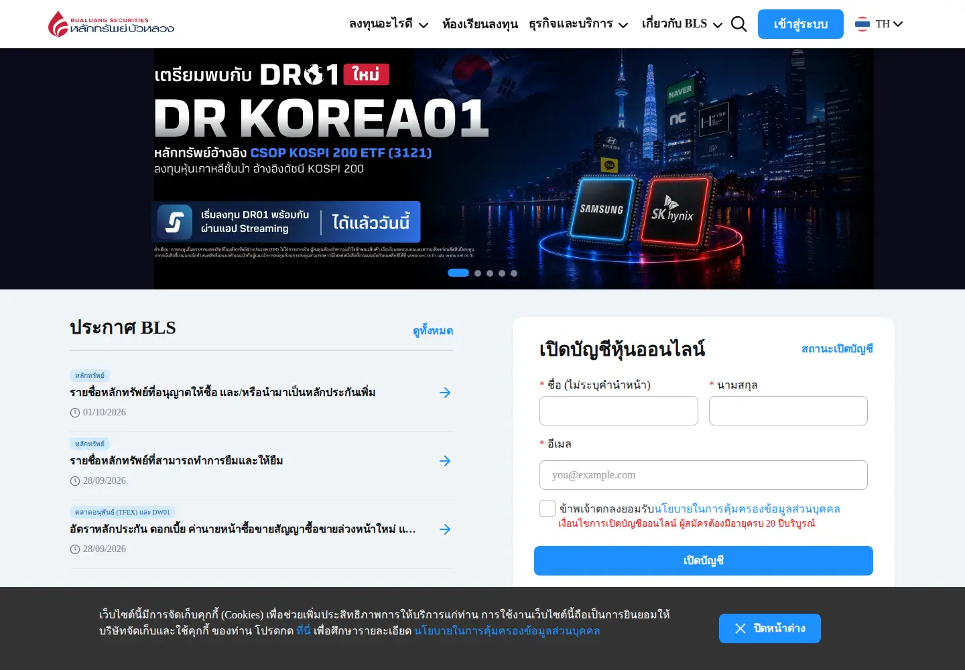Image resolution: width=965 pixels, height=670 pixels.
Task: Open privacy policy link in cookie banner
Action: tap(507, 630)
